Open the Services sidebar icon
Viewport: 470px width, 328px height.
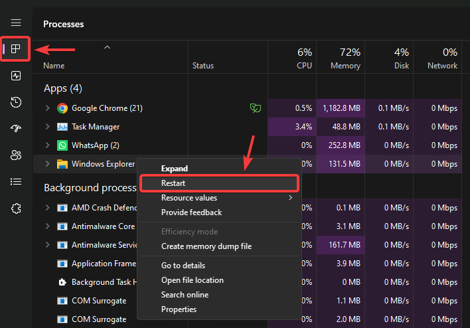tap(16, 208)
